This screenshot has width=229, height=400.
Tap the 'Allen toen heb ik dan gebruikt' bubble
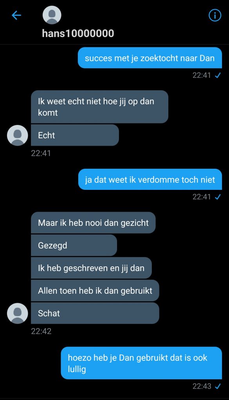click(x=95, y=291)
